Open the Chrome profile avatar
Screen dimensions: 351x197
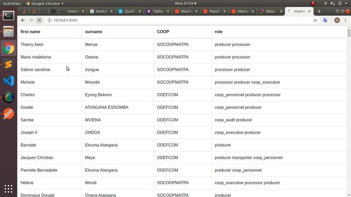(x=337, y=20)
